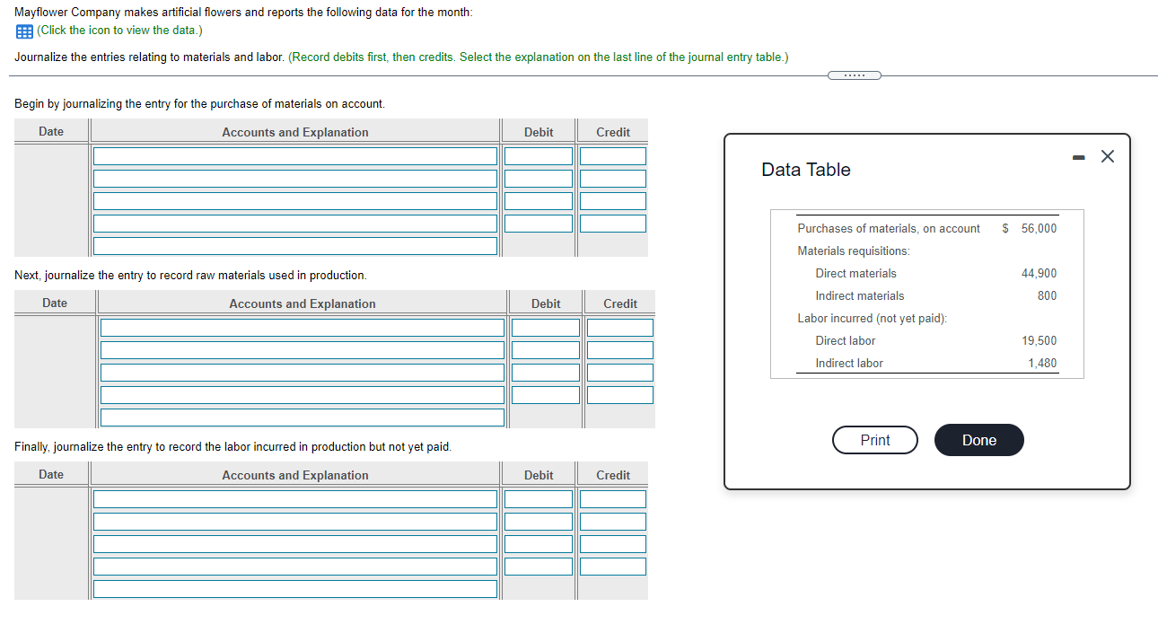Click the value '800'
Screen dimensions: 1158x633
click(1047, 296)
